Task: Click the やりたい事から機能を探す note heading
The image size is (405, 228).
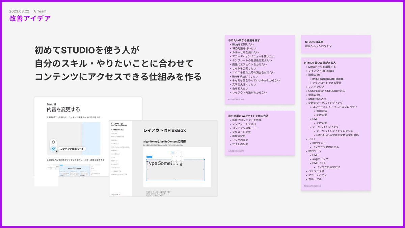Action: coord(244,40)
